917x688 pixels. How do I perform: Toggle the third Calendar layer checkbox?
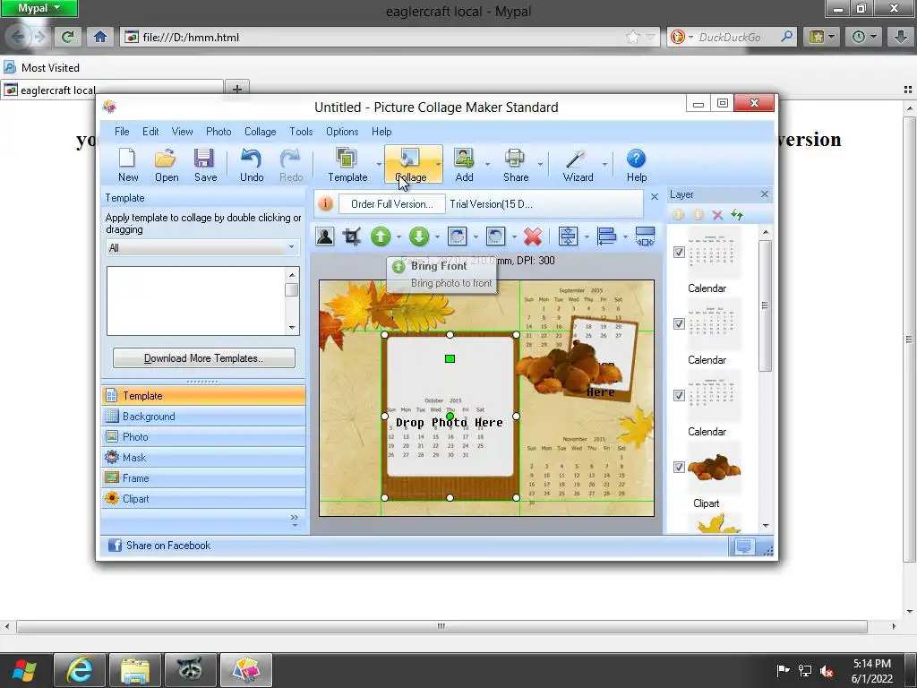coord(679,395)
